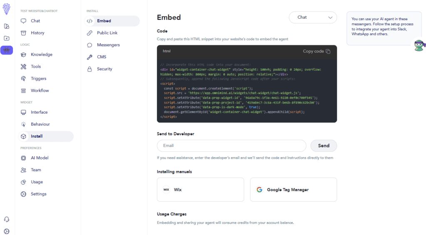Screen dimensions: 426x235
Task: Click the headset support icon
Action: click(7, 219)
